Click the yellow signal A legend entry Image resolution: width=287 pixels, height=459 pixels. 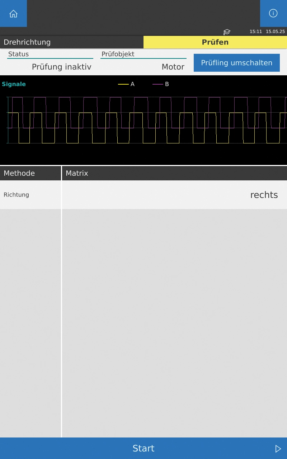point(126,84)
